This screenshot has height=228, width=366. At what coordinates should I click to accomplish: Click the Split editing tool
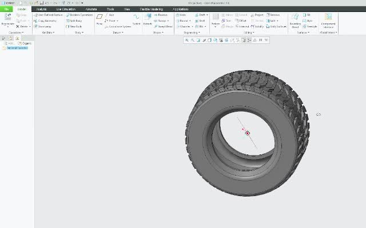(x=270, y=21)
